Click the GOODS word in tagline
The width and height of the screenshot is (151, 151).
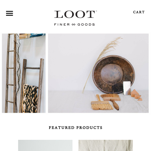coord(86,24)
